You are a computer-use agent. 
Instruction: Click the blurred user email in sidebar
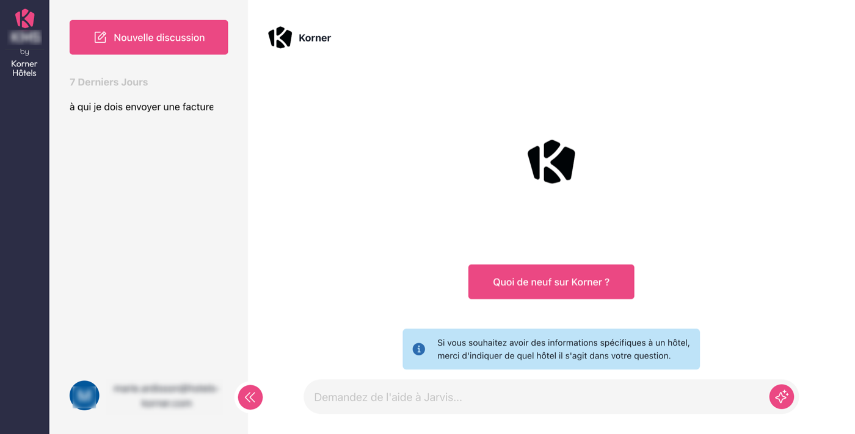166,396
